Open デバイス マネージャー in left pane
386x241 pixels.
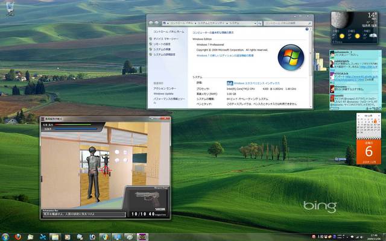166,39
